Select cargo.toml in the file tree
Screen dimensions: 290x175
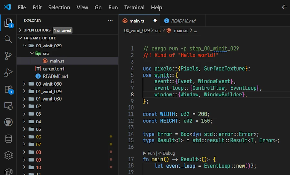(x=54, y=69)
